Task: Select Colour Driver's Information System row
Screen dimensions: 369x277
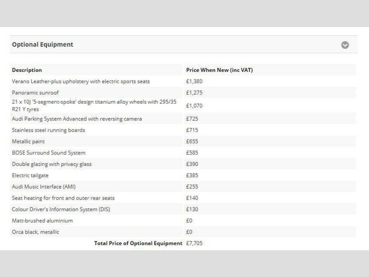Action: [61, 209]
